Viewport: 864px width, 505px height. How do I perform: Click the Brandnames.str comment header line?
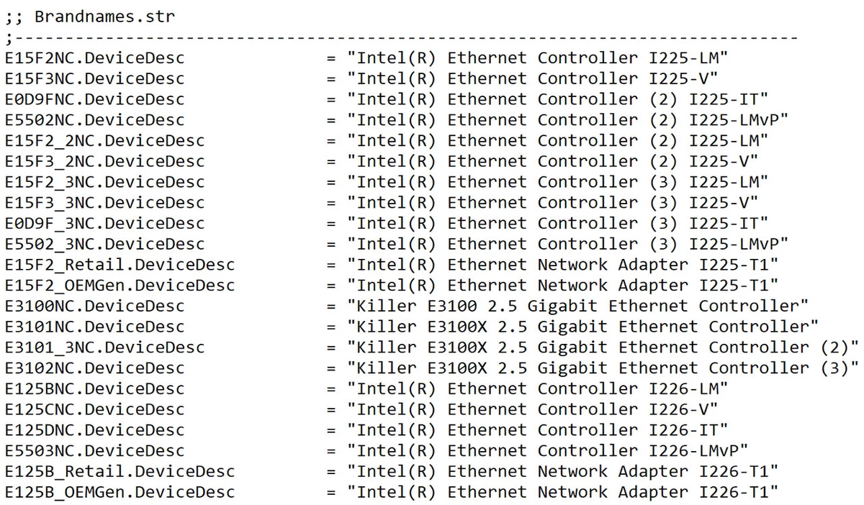[x=90, y=16]
